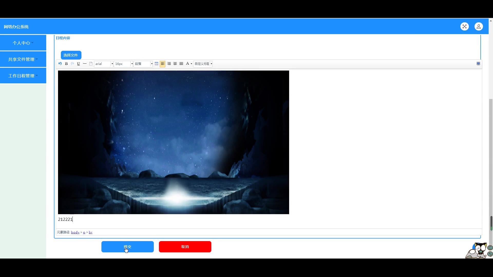The image size is (493, 277).
Task: Open the 段落 paragraph format dropdown
Action: [x=143, y=64]
